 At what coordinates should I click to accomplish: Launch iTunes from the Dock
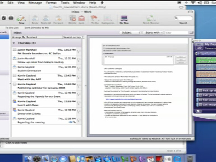(81, 159)
